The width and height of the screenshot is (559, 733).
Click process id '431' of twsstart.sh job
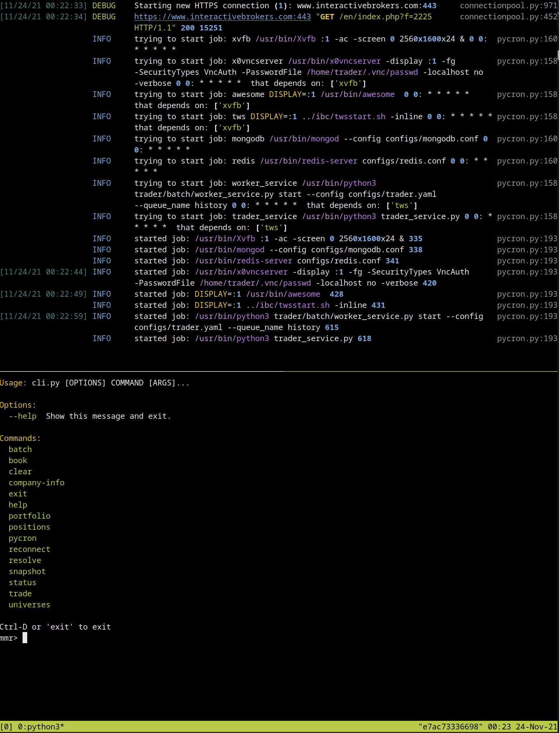(x=378, y=305)
